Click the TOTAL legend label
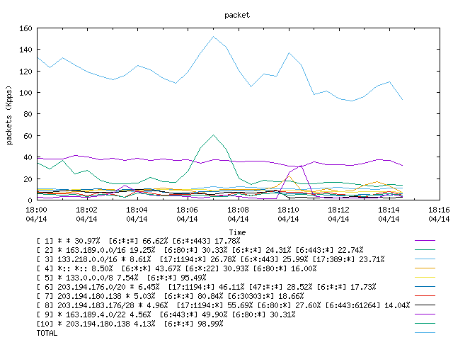 [x=47, y=333]
